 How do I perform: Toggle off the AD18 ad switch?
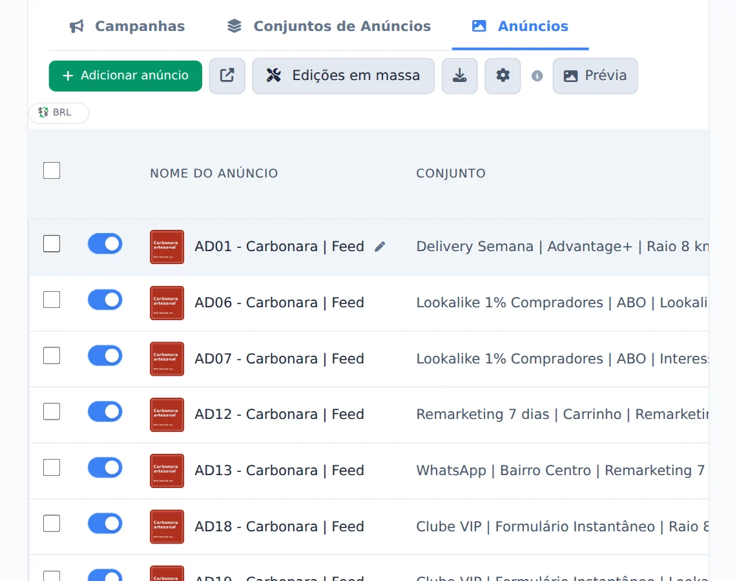(105, 524)
